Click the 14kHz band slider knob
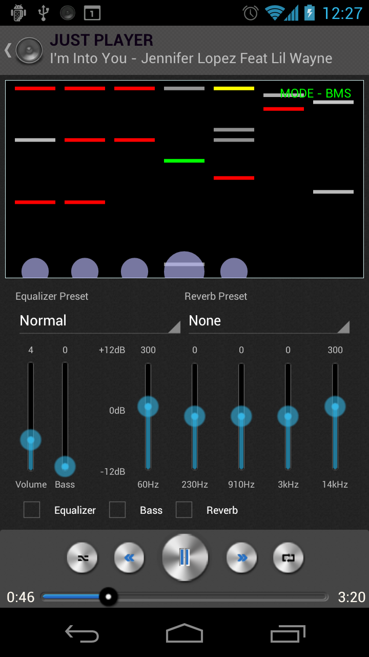The height and width of the screenshot is (657, 369). coord(335,407)
